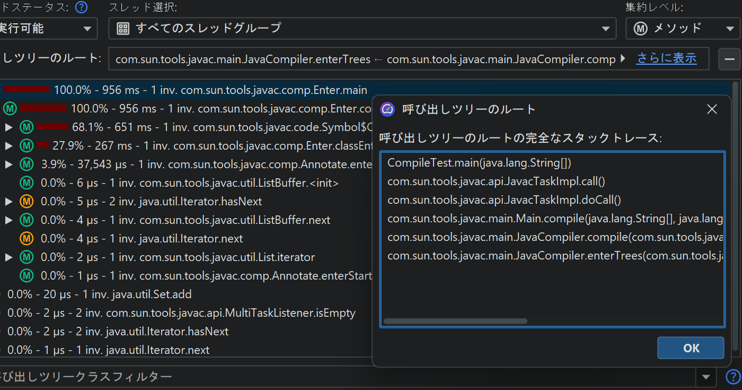
Task: Click the minus button beside call tree root
Action: coord(729,59)
